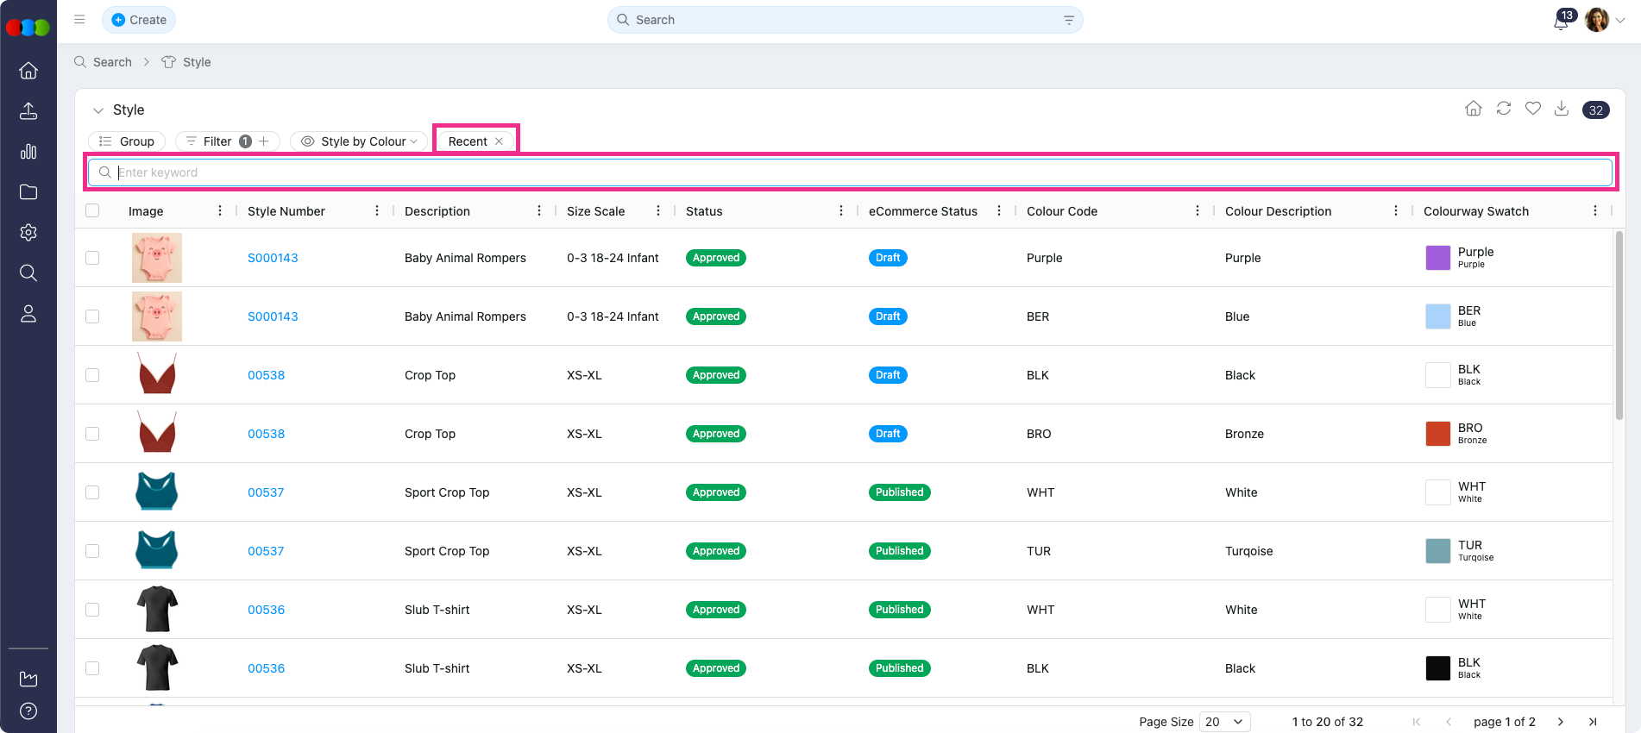Open the bar chart analytics icon

[x=28, y=152]
